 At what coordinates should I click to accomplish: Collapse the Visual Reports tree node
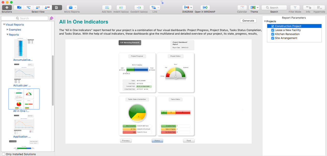click(x=4, y=25)
